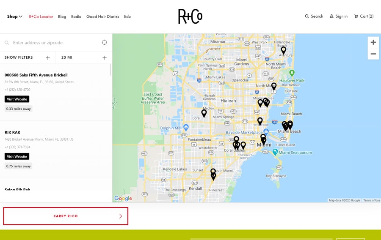Zoom in on the map

click(x=373, y=42)
